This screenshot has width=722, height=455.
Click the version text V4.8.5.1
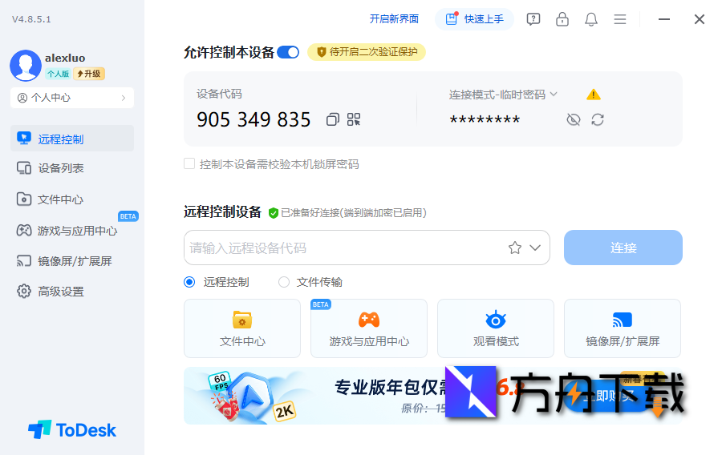click(x=31, y=19)
